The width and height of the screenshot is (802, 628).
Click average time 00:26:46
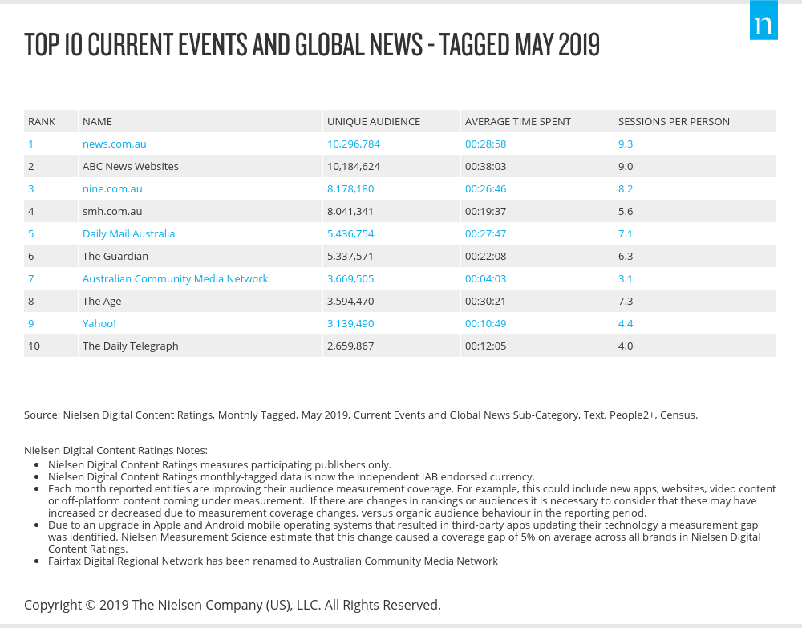pos(485,189)
